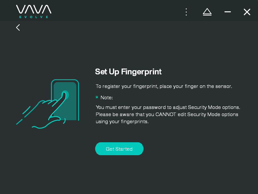Image resolution: width=258 pixels, height=194 pixels.
Task: Click the Set Up Fingerprint heading
Action: click(128, 72)
